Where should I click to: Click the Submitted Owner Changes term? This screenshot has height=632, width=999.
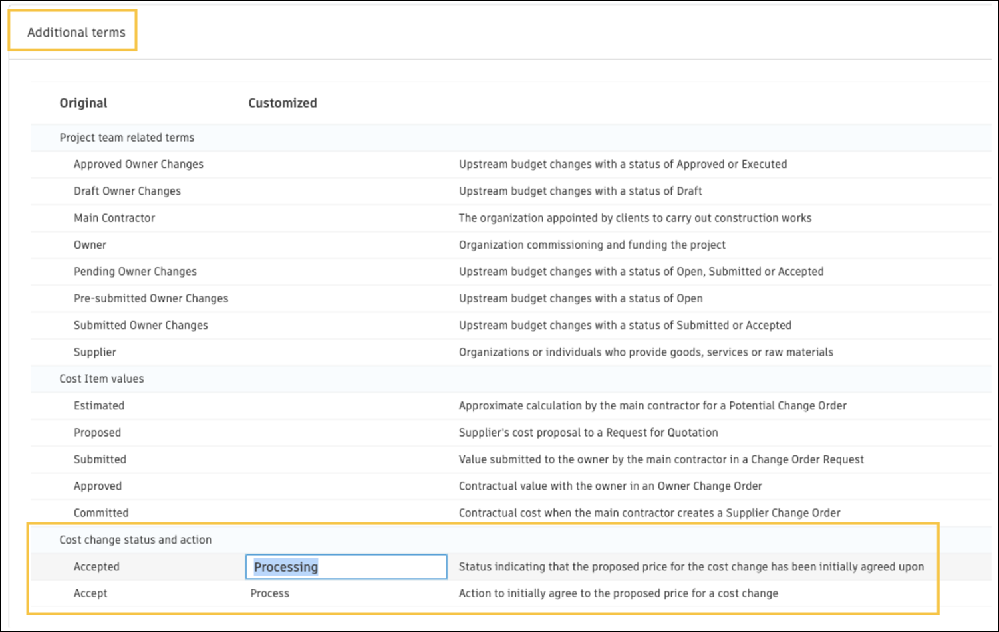(140, 325)
